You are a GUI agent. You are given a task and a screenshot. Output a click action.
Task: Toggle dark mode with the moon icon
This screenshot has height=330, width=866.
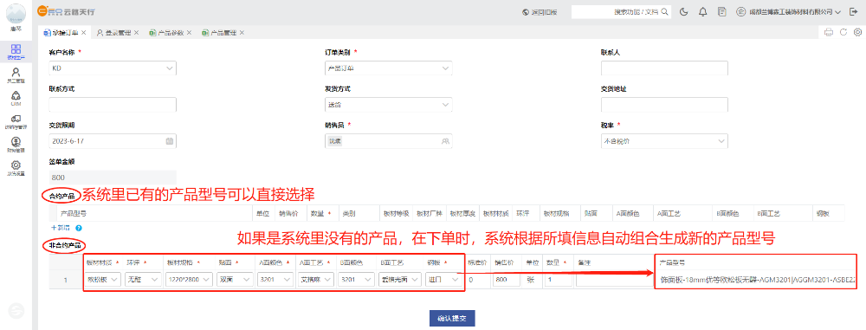click(x=684, y=11)
